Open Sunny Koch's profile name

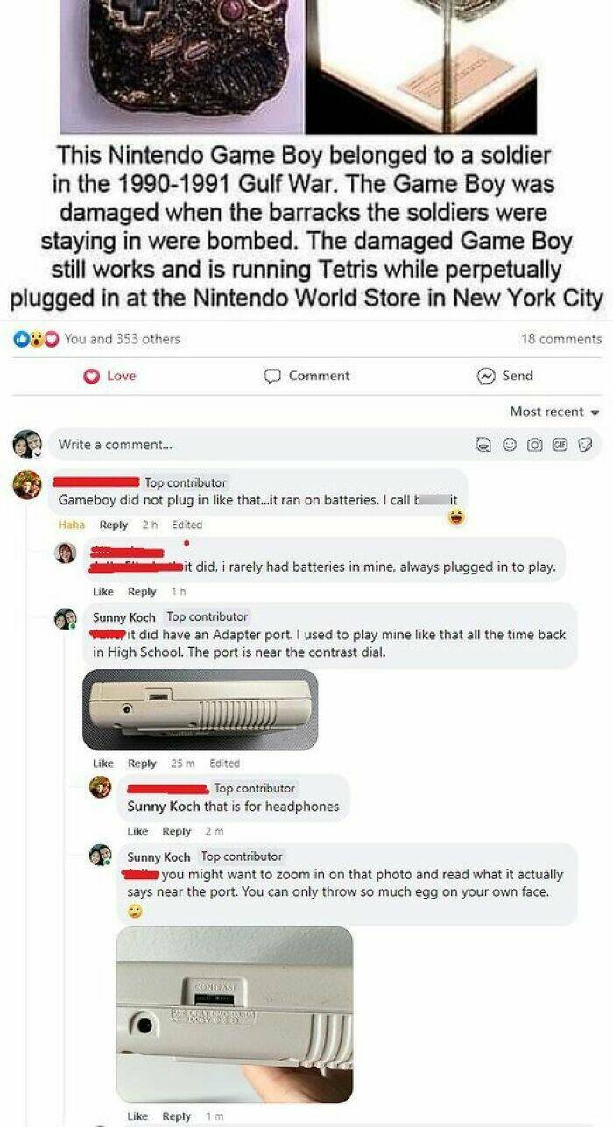[124, 617]
